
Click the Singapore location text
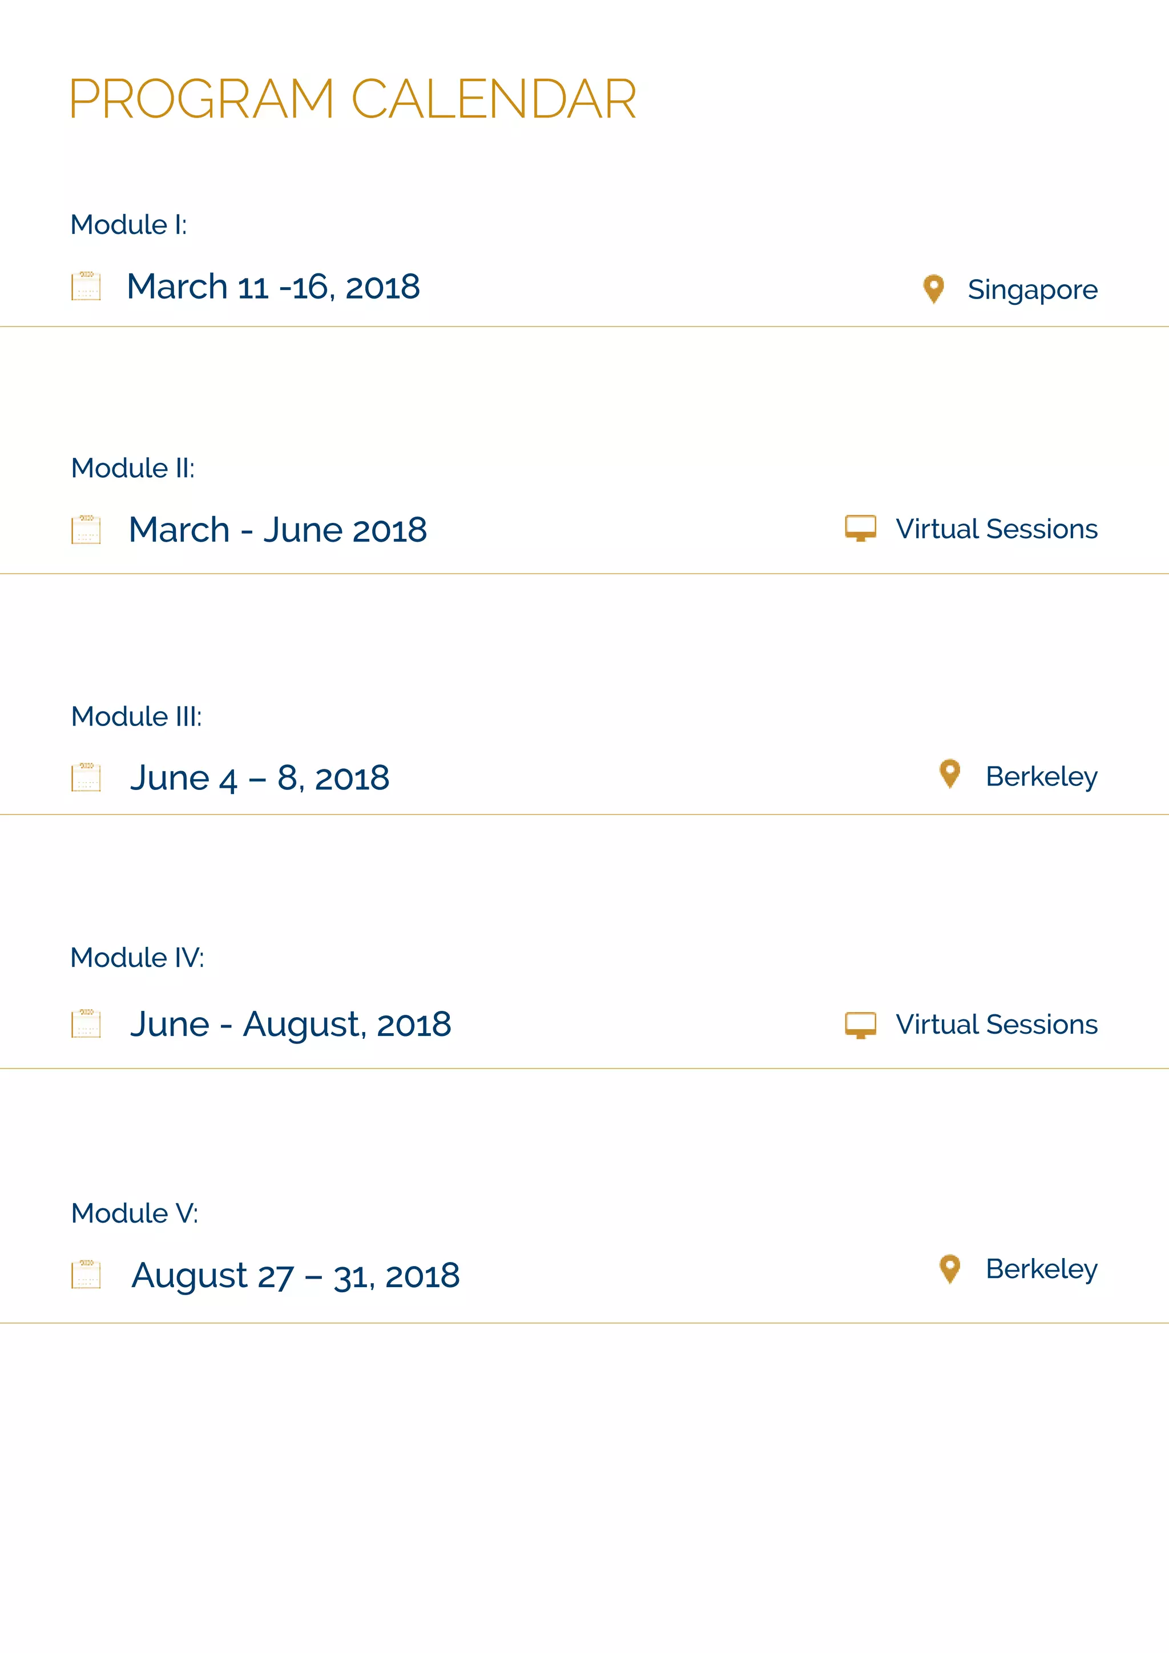(1032, 289)
